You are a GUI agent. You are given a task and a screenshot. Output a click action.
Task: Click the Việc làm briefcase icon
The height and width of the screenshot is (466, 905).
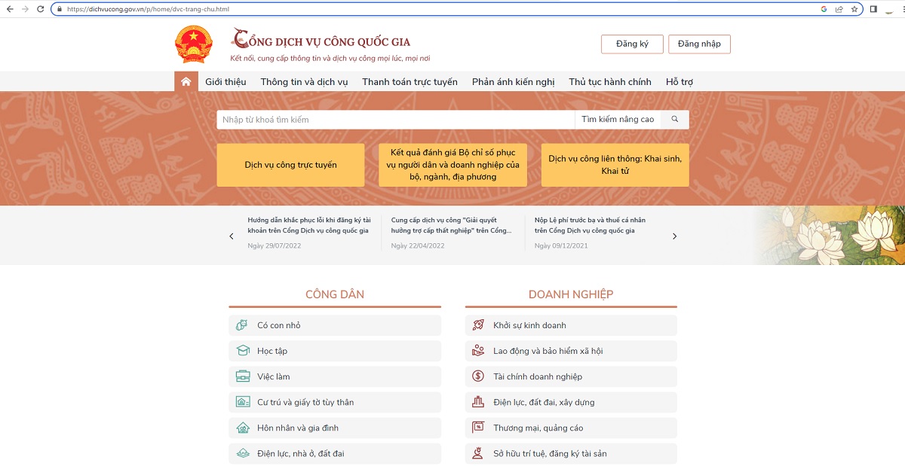click(x=243, y=376)
